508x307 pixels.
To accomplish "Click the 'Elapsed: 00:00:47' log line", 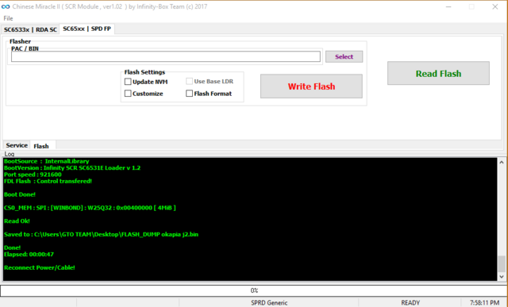I will [29, 254].
